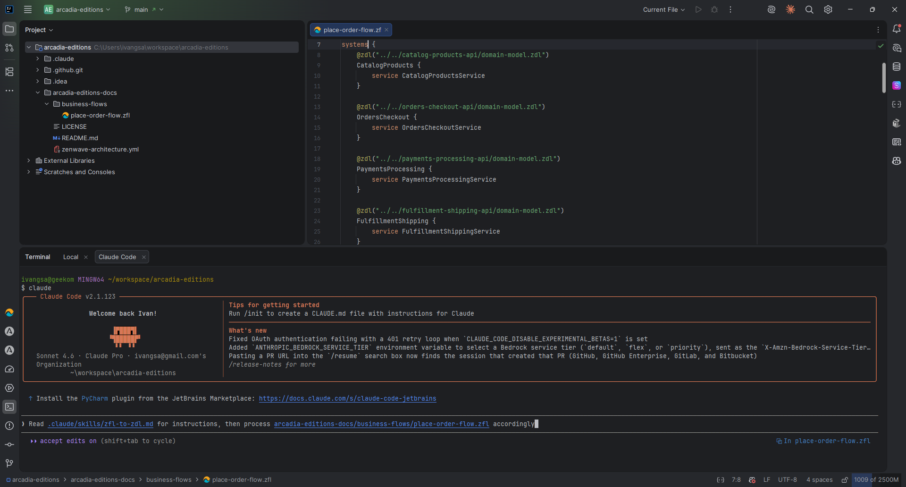The image size is (906, 487).
Task: Open the Project view dropdown
Action: point(39,30)
